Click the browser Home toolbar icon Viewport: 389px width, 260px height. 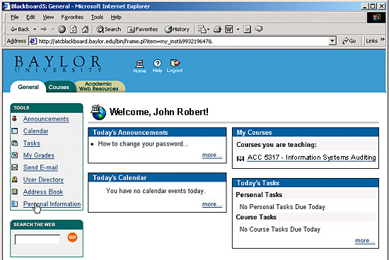click(85, 29)
